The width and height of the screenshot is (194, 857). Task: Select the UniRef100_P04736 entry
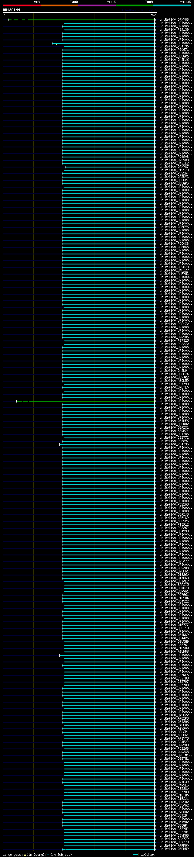point(174,46)
